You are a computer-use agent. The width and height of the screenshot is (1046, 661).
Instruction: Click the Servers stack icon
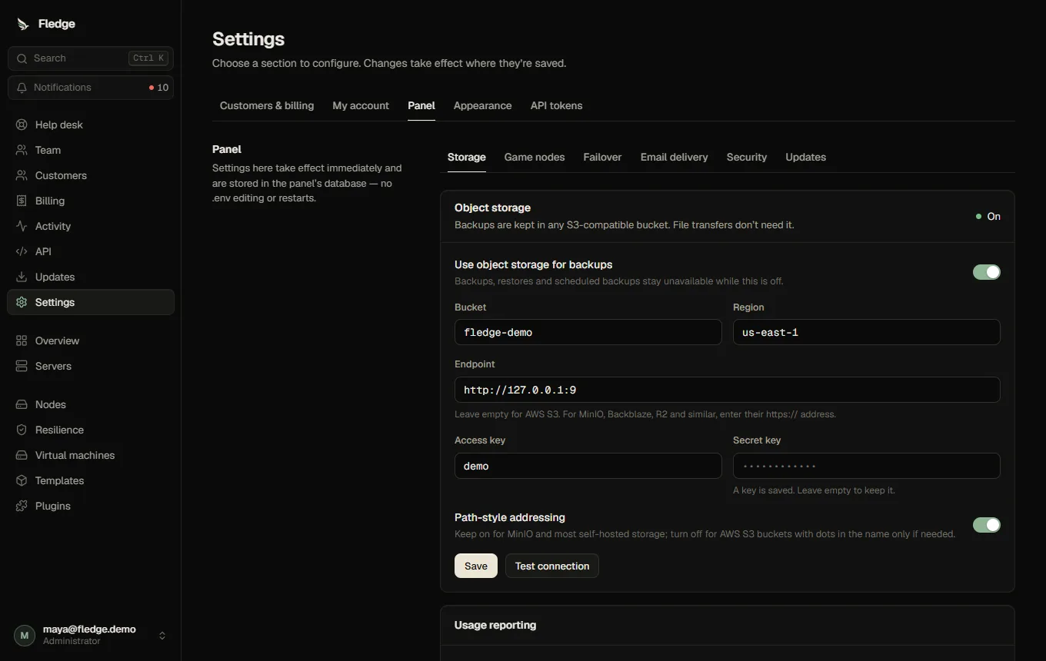(x=22, y=366)
